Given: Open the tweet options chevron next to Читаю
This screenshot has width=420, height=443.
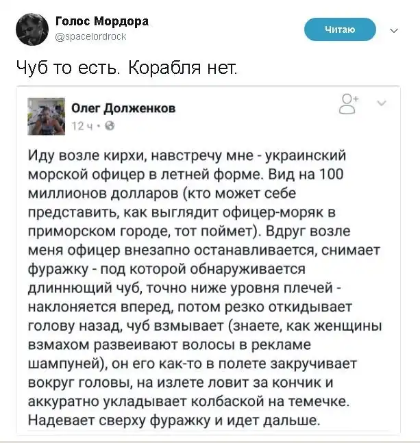Looking at the screenshot, I should click(394, 30).
